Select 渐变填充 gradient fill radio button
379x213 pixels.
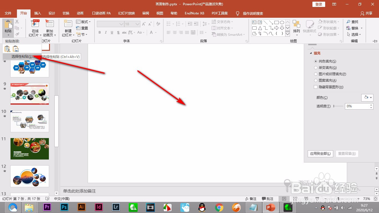pos(316,68)
